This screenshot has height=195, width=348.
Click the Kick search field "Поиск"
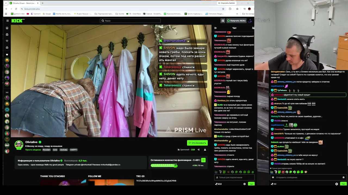click(130, 21)
